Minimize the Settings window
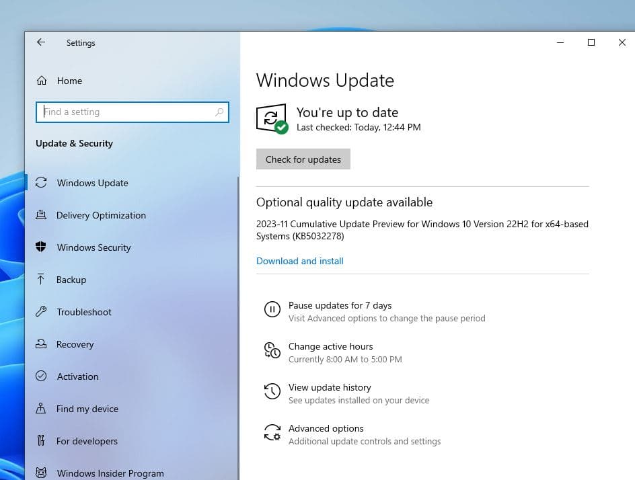Viewport: 635px width, 480px height. click(x=560, y=42)
